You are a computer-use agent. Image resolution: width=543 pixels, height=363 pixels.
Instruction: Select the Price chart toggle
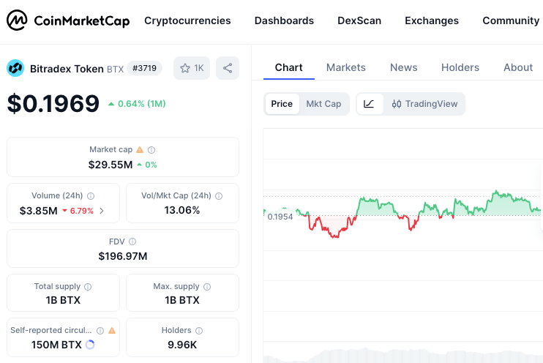[282, 104]
